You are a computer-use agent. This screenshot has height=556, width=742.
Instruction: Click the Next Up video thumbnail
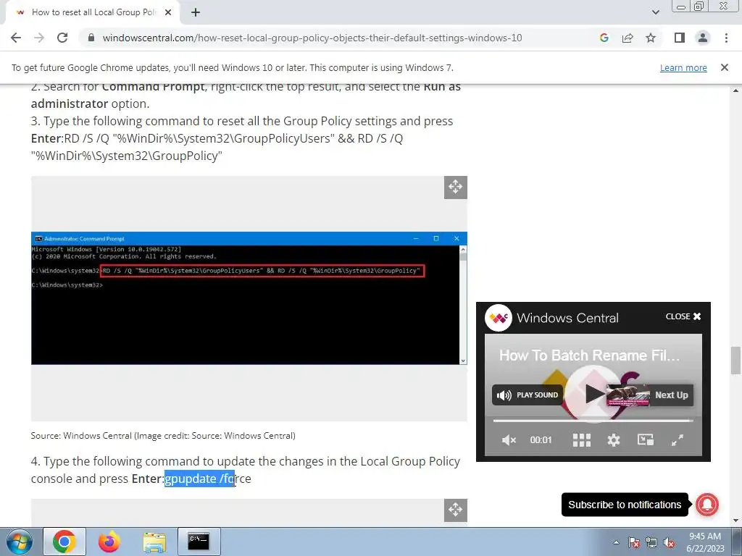(x=628, y=395)
